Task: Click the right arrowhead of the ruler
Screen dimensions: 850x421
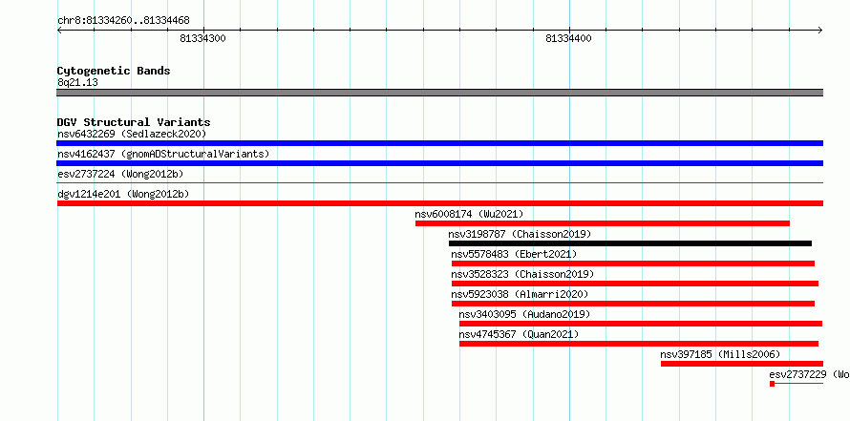Action: [820, 30]
